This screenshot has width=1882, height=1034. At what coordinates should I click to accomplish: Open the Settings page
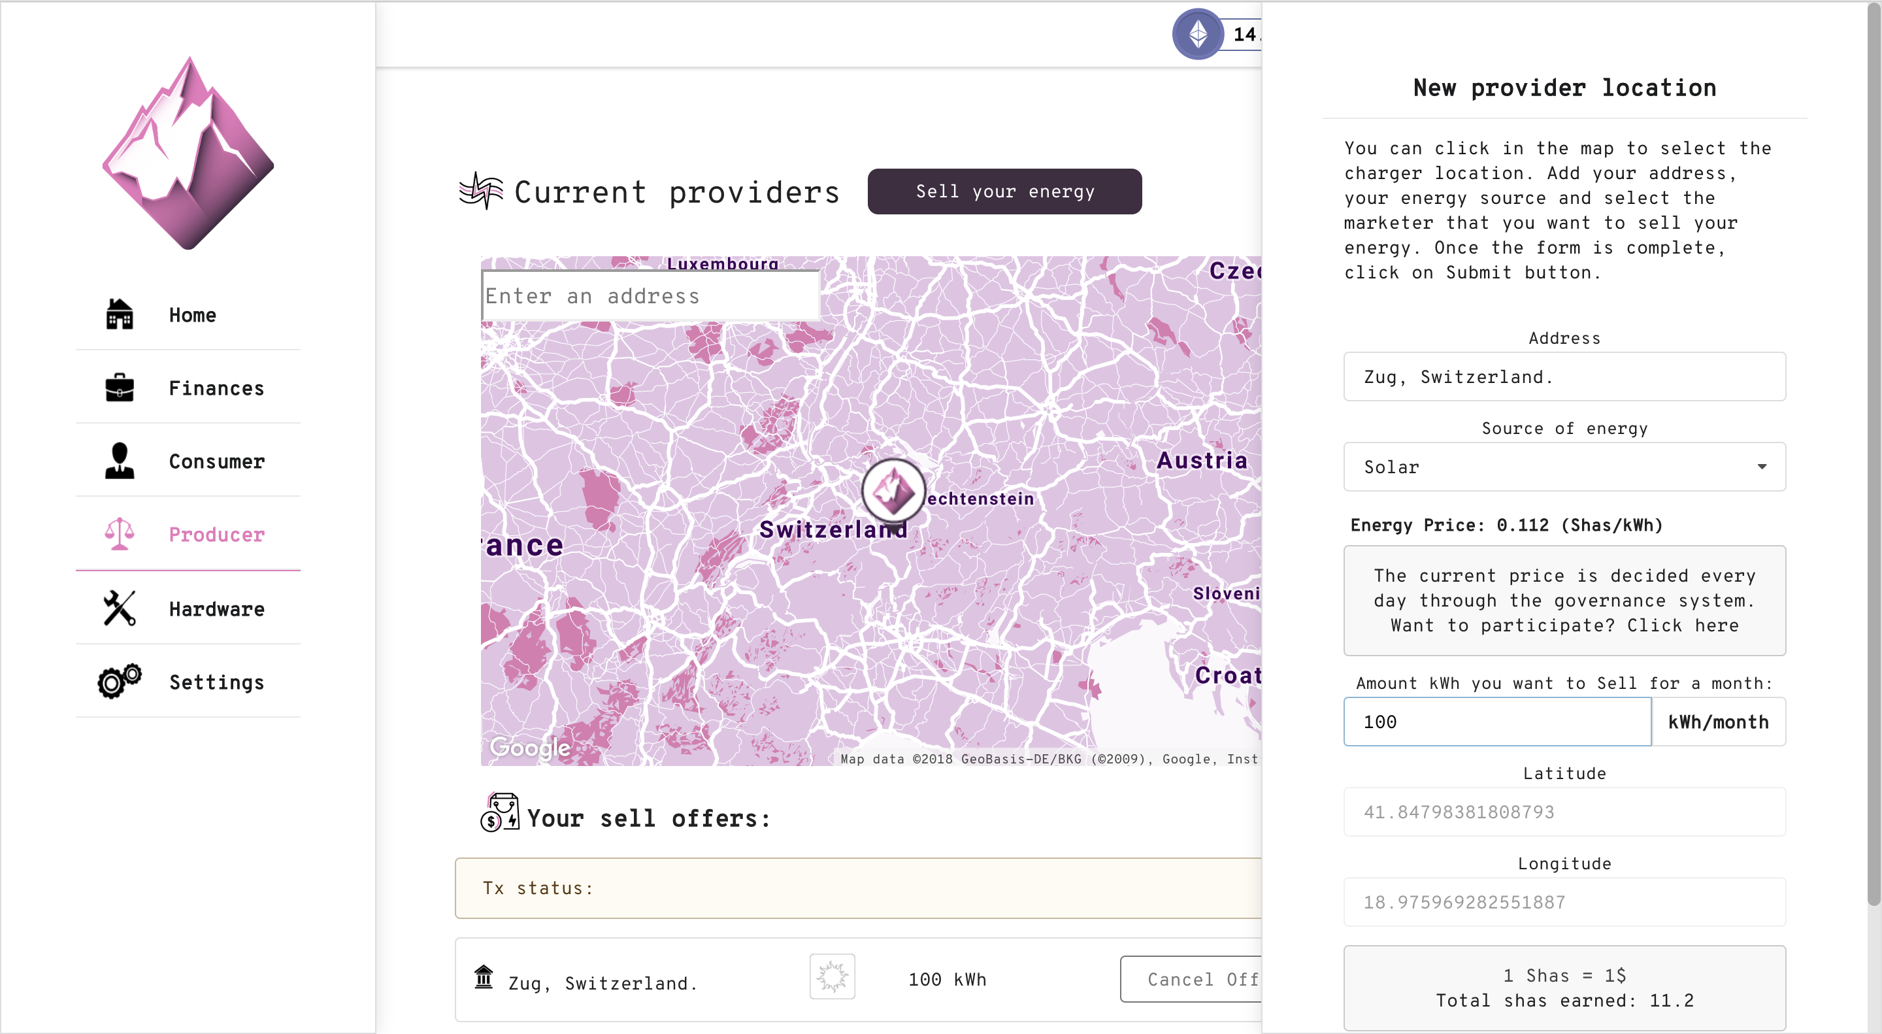(188, 681)
